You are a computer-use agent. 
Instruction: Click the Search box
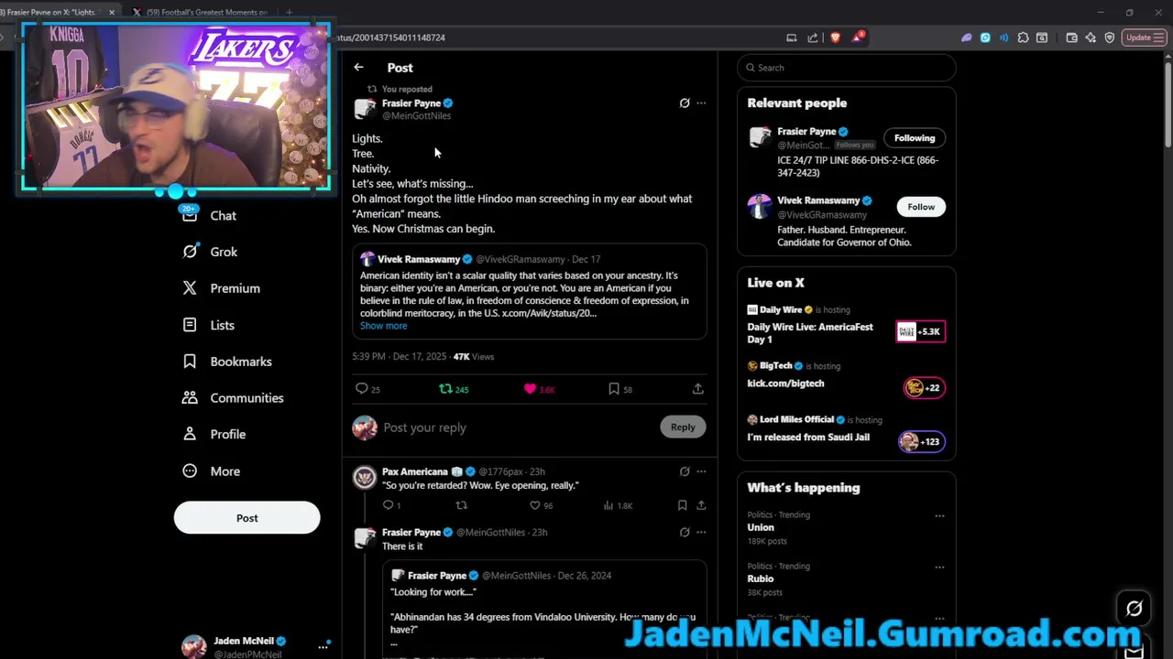coord(847,68)
